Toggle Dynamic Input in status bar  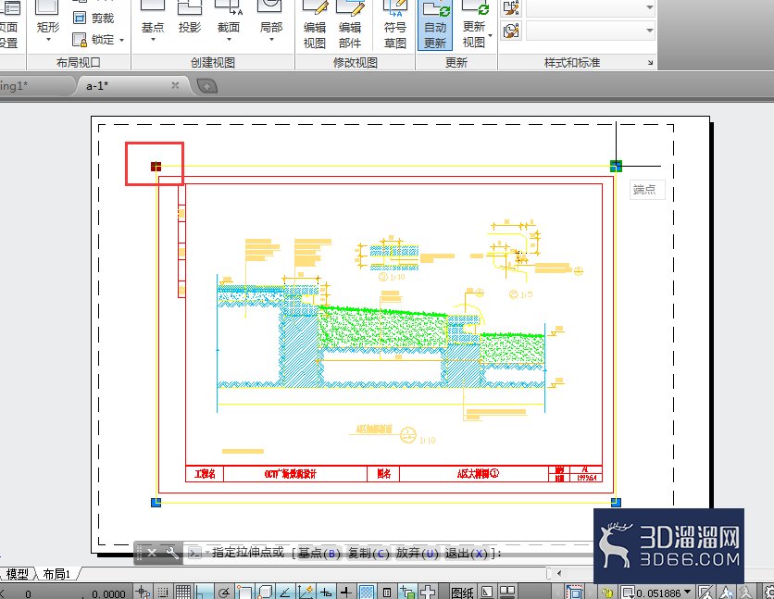point(326,593)
